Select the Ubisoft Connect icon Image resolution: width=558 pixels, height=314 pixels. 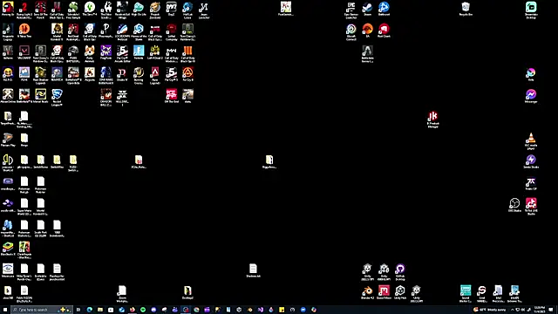(x=350, y=32)
